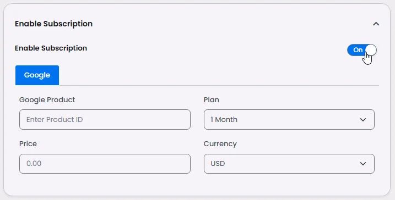Click the 'USD' selected value
The image size is (395, 200).
point(218,164)
